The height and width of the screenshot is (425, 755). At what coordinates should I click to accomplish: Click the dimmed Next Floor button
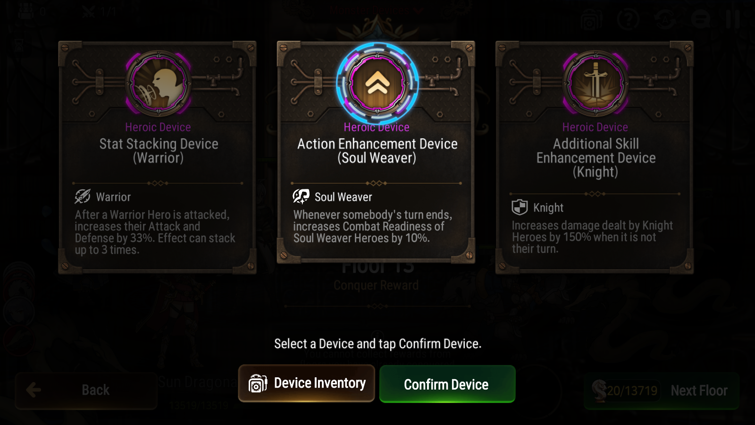click(662, 391)
